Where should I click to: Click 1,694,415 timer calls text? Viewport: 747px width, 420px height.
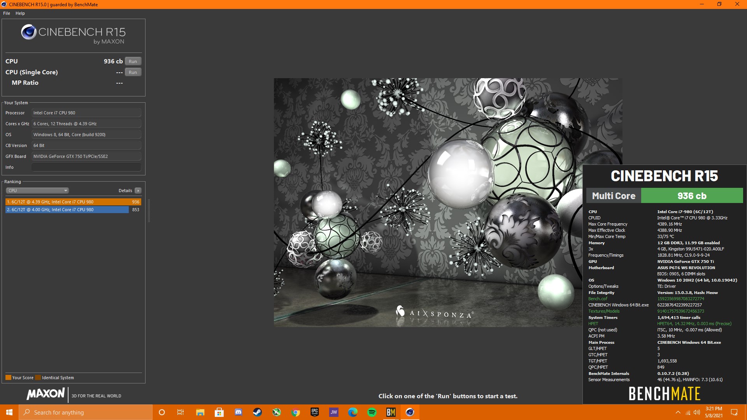679,317
